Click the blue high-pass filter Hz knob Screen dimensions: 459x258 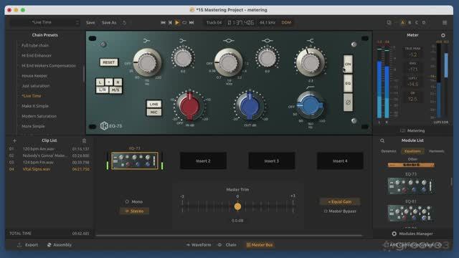[x=310, y=105]
